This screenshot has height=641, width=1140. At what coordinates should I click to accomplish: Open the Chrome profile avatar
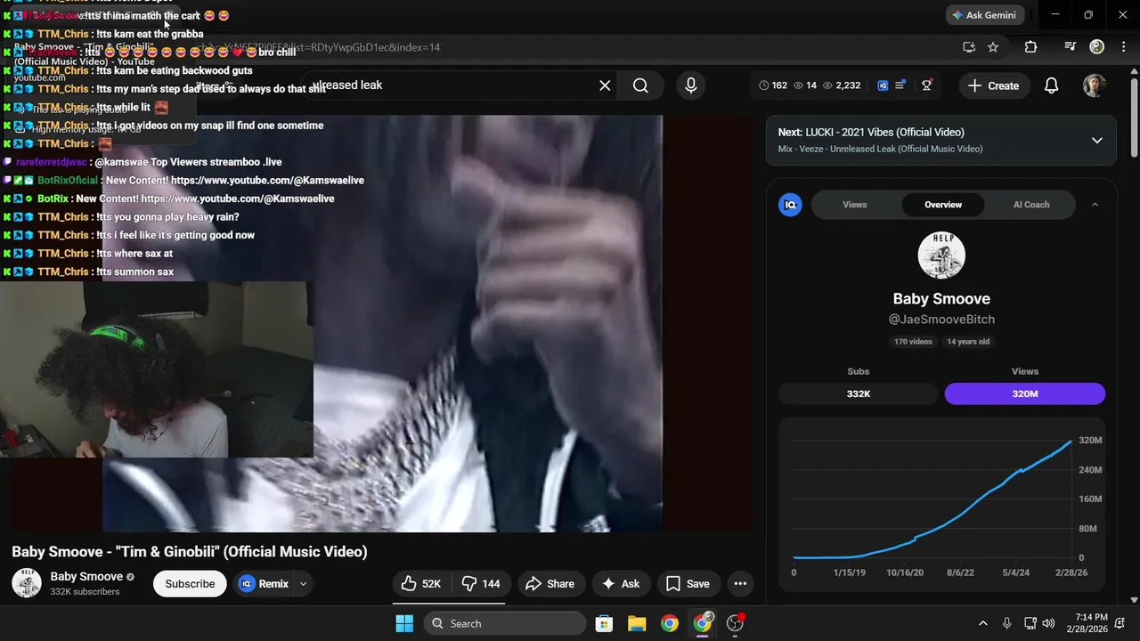(x=1097, y=47)
